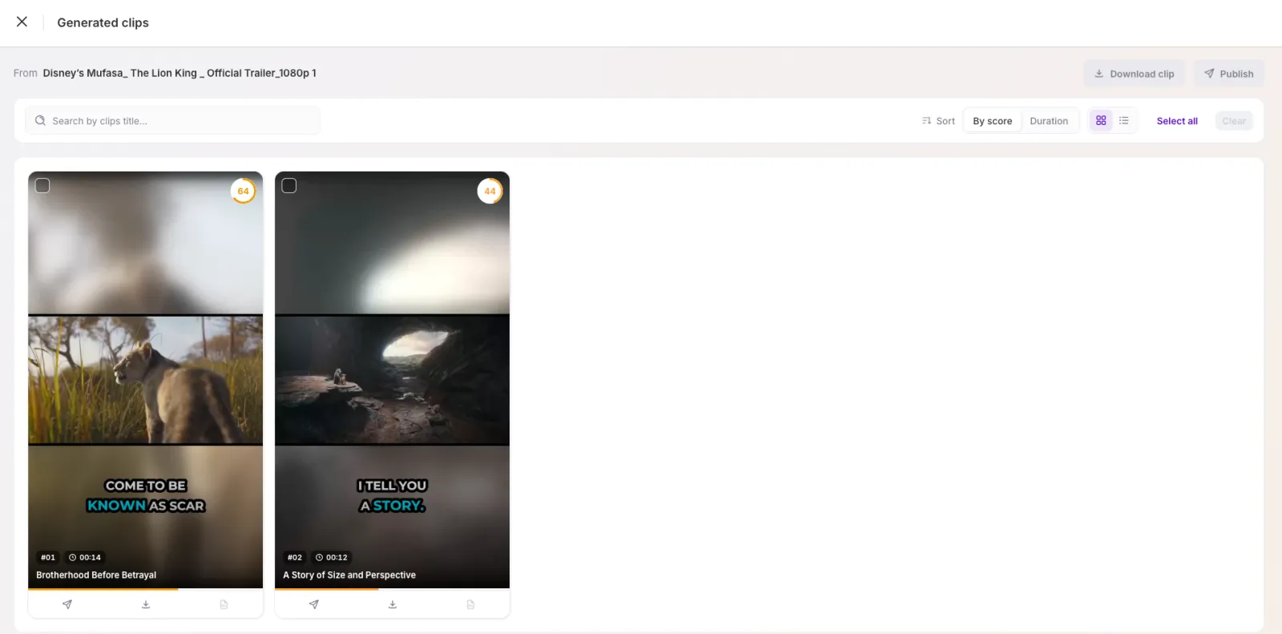Click the 00:12 duration label
The width and height of the screenshot is (1282, 634).
(x=332, y=557)
